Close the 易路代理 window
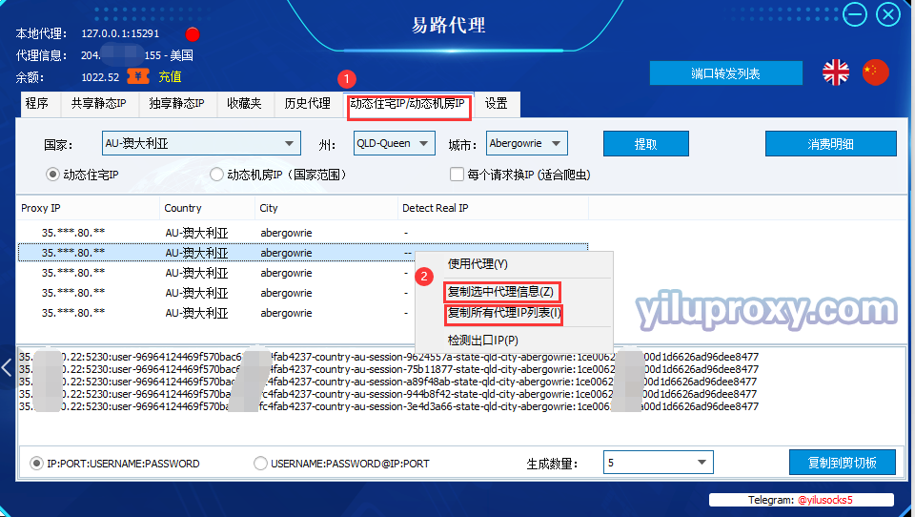915x517 pixels. coord(888,14)
